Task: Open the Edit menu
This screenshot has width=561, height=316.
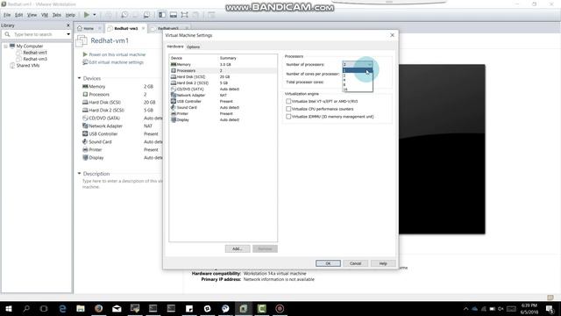Action: click(x=18, y=15)
